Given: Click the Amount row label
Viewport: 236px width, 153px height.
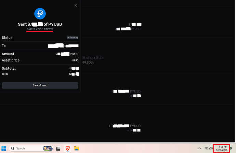Looking at the screenshot, I should pyautogui.click(x=8, y=54).
